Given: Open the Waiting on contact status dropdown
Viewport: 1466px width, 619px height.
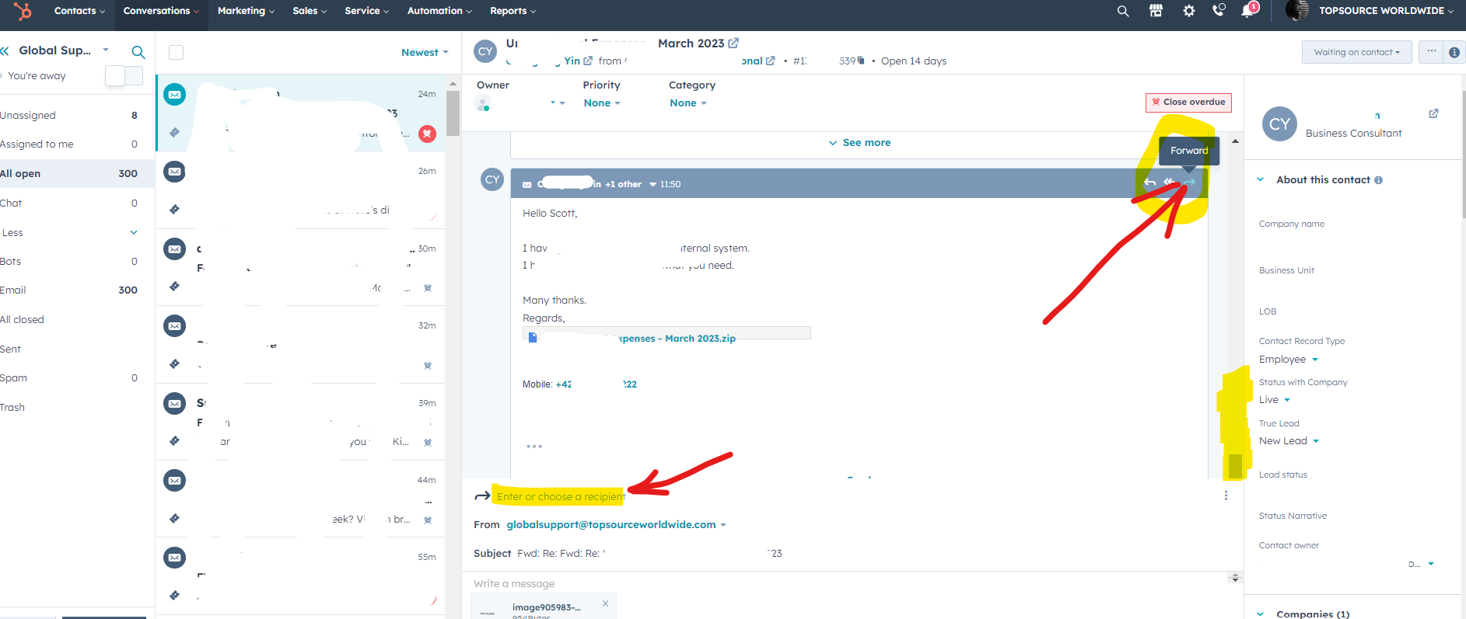Looking at the screenshot, I should tap(1356, 52).
